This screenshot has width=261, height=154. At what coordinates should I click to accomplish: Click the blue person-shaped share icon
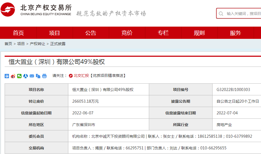(26, 76)
